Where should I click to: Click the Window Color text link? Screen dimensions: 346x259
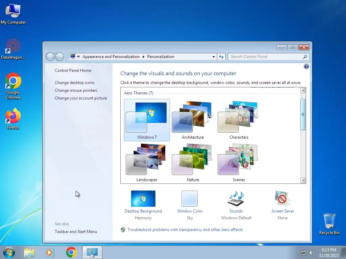190,211
